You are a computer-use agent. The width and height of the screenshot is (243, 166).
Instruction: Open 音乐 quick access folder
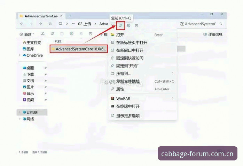pyautogui.click(x=28, y=93)
